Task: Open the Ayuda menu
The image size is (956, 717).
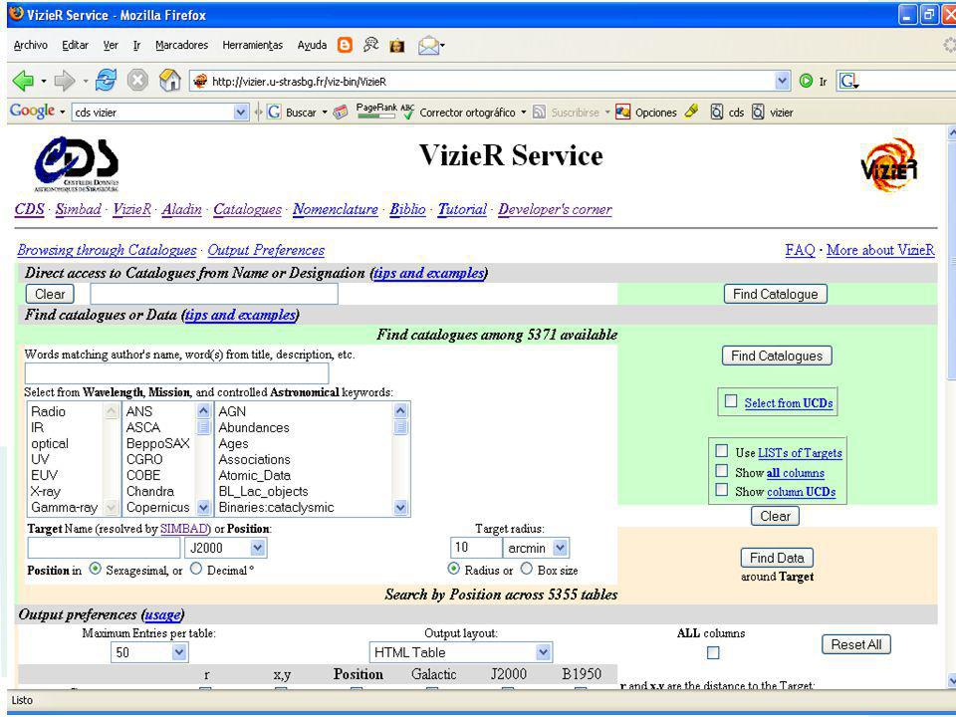Action: tap(312, 45)
